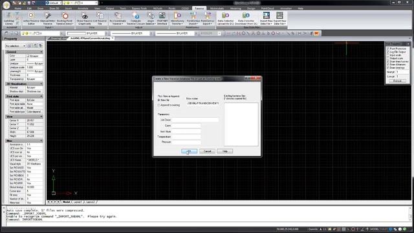Open Import Raw Data File

pyautogui.click(x=266, y=18)
